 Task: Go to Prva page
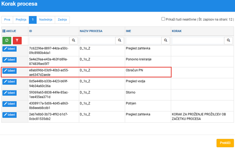coord(7,20)
